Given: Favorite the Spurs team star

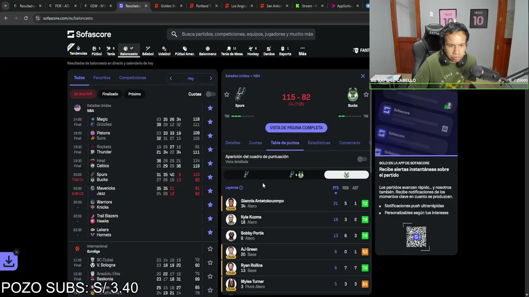Looking at the screenshot, I should tap(226, 94).
